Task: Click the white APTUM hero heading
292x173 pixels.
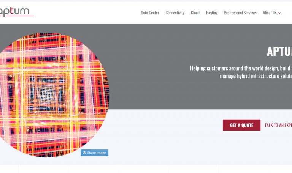Action: click(x=279, y=51)
